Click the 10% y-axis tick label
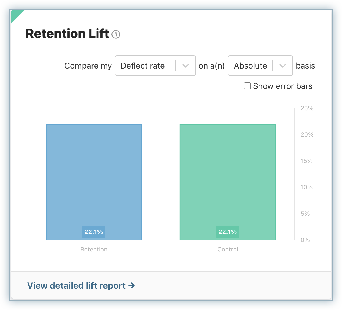 coord(307,187)
